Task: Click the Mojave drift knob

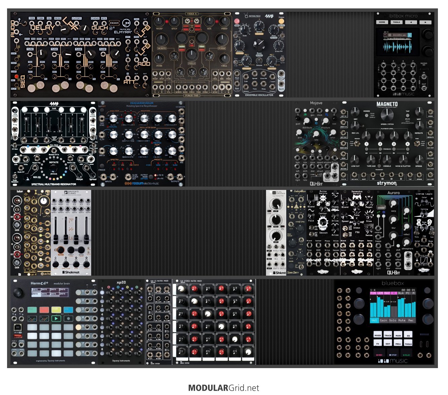Action: (x=300, y=133)
